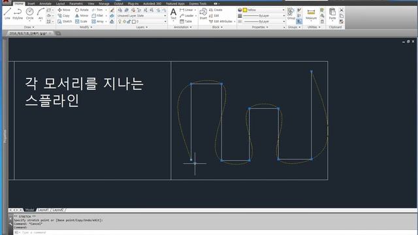Screen dimensions: 418x235
Task: Open the Output ribbon tab
Action: point(119,4)
